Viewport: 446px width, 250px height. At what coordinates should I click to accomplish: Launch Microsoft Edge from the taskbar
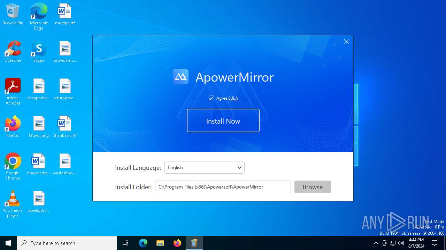(143, 243)
